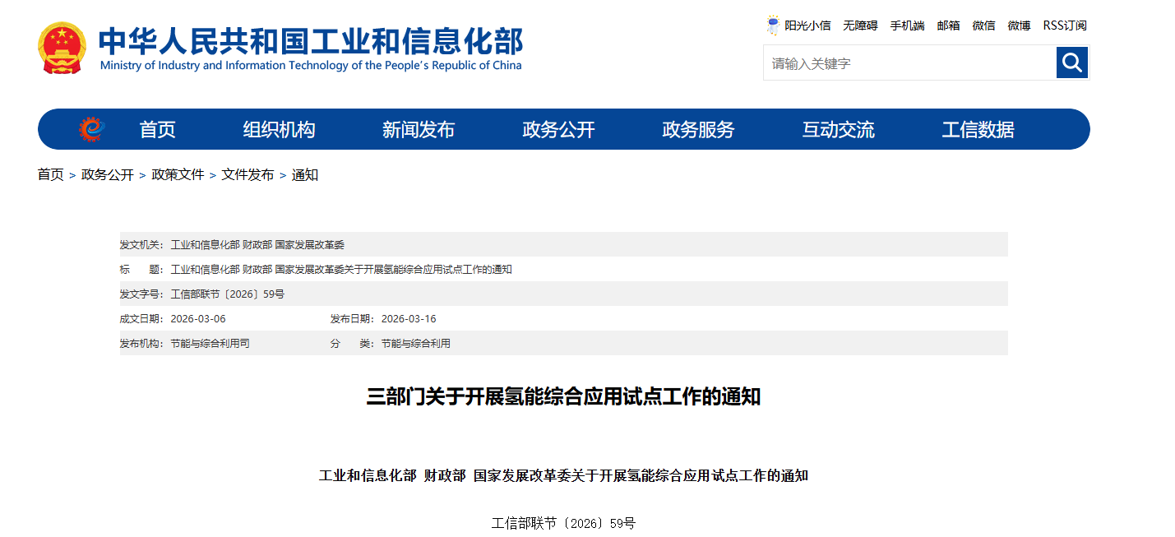Screen dimensions: 1175x537
Task: Click the headline 三部门关于开展氢能综合应用试点工作的通知
Action: (563, 396)
